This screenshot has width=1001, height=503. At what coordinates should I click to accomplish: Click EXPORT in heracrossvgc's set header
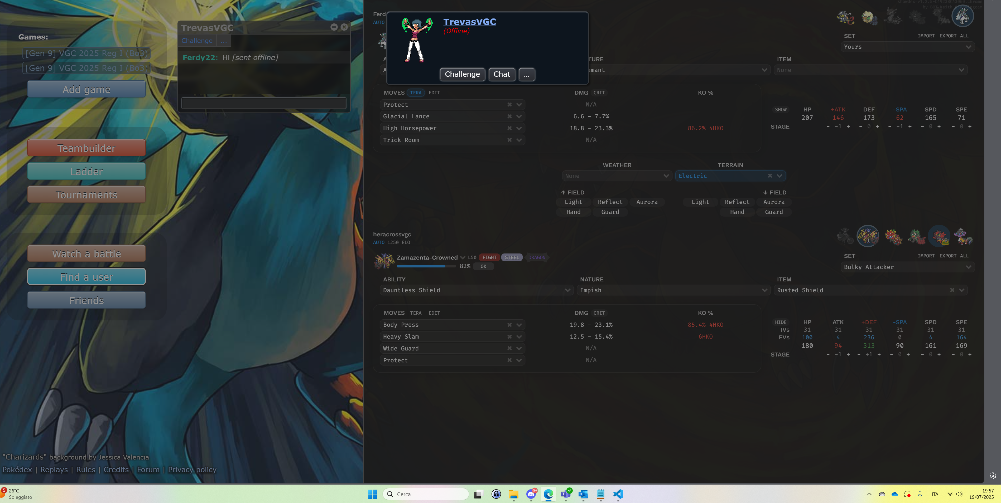click(x=947, y=256)
